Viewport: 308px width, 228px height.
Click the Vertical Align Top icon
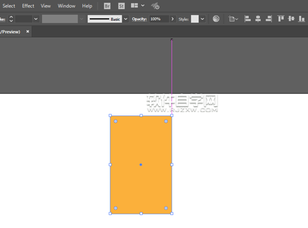point(281,18)
